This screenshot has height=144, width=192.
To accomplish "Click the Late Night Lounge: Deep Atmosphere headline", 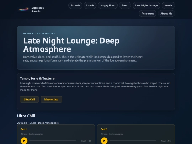I will point(71,45).
